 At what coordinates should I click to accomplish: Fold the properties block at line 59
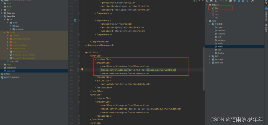79,63
